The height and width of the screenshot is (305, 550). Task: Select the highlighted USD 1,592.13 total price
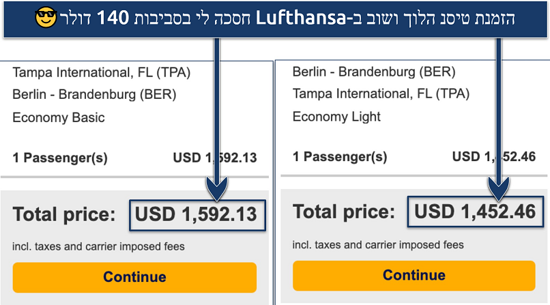[196, 215]
